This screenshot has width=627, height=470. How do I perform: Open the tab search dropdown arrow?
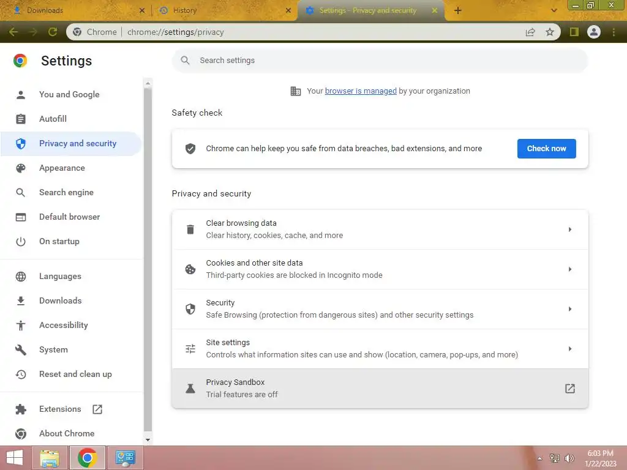click(x=554, y=11)
